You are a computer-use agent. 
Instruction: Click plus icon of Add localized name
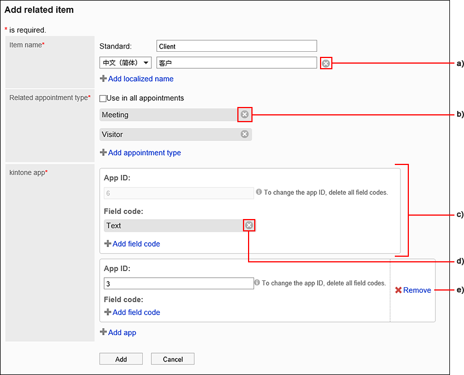(x=103, y=78)
